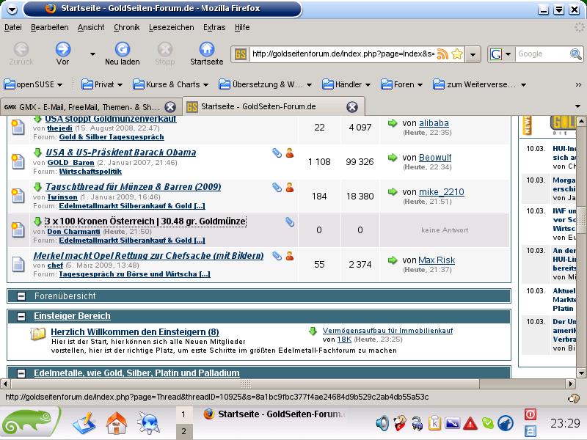Switch to virtual desktop 2 in pager
Screen dimensions: 587x440
coord(183,432)
